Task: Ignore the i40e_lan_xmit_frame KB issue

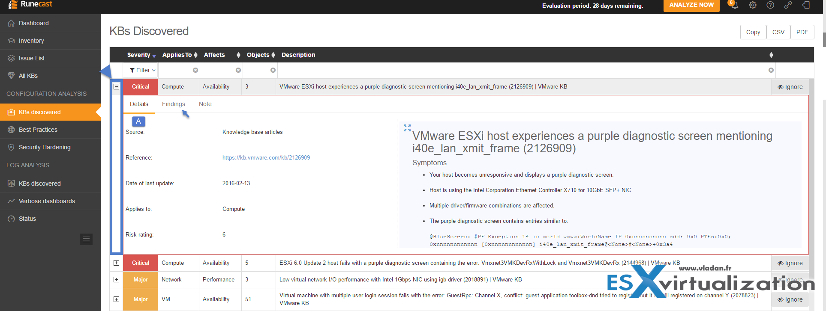Action: pyautogui.click(x=790, y=87)
